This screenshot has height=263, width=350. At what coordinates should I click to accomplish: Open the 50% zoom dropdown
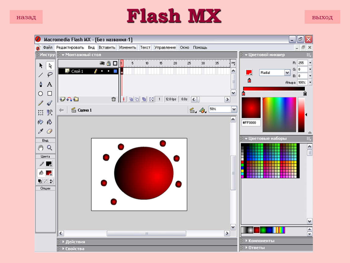(x=234, y=109)
